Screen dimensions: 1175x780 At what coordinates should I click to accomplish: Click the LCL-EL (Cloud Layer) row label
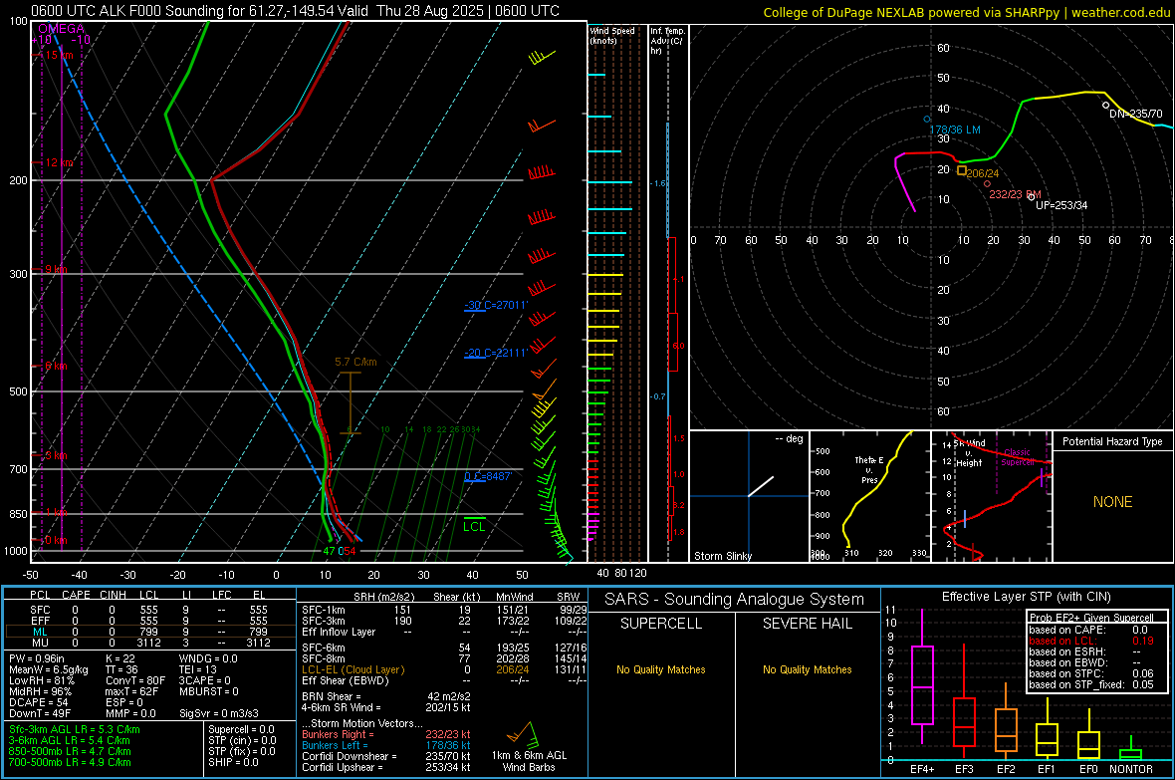pyautogui.click(x=352, y=669)
